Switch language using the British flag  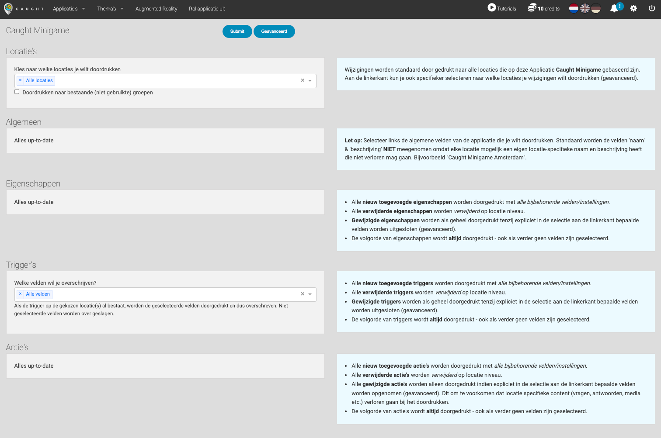pyautogui.click(x=585, y=8)
